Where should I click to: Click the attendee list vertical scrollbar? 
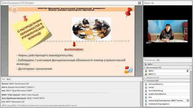point(191,86)
